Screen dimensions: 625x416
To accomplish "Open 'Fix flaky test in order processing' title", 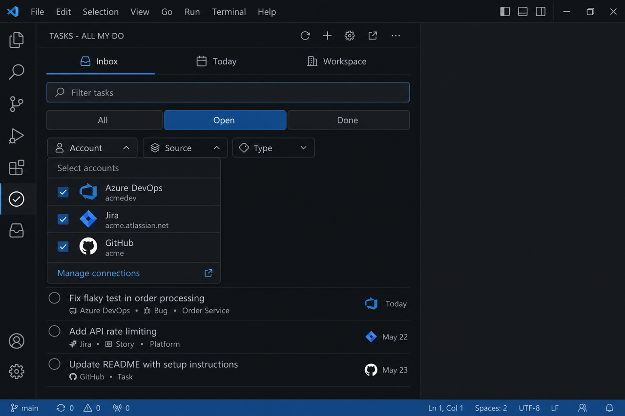I will [x=137, y=298].
